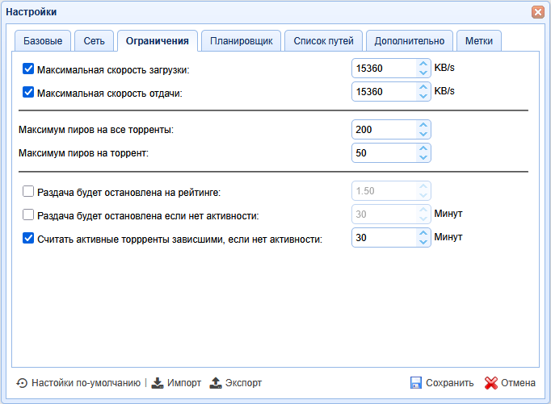Decrease maximum upload speed with down arrow

tap(423, 97)
